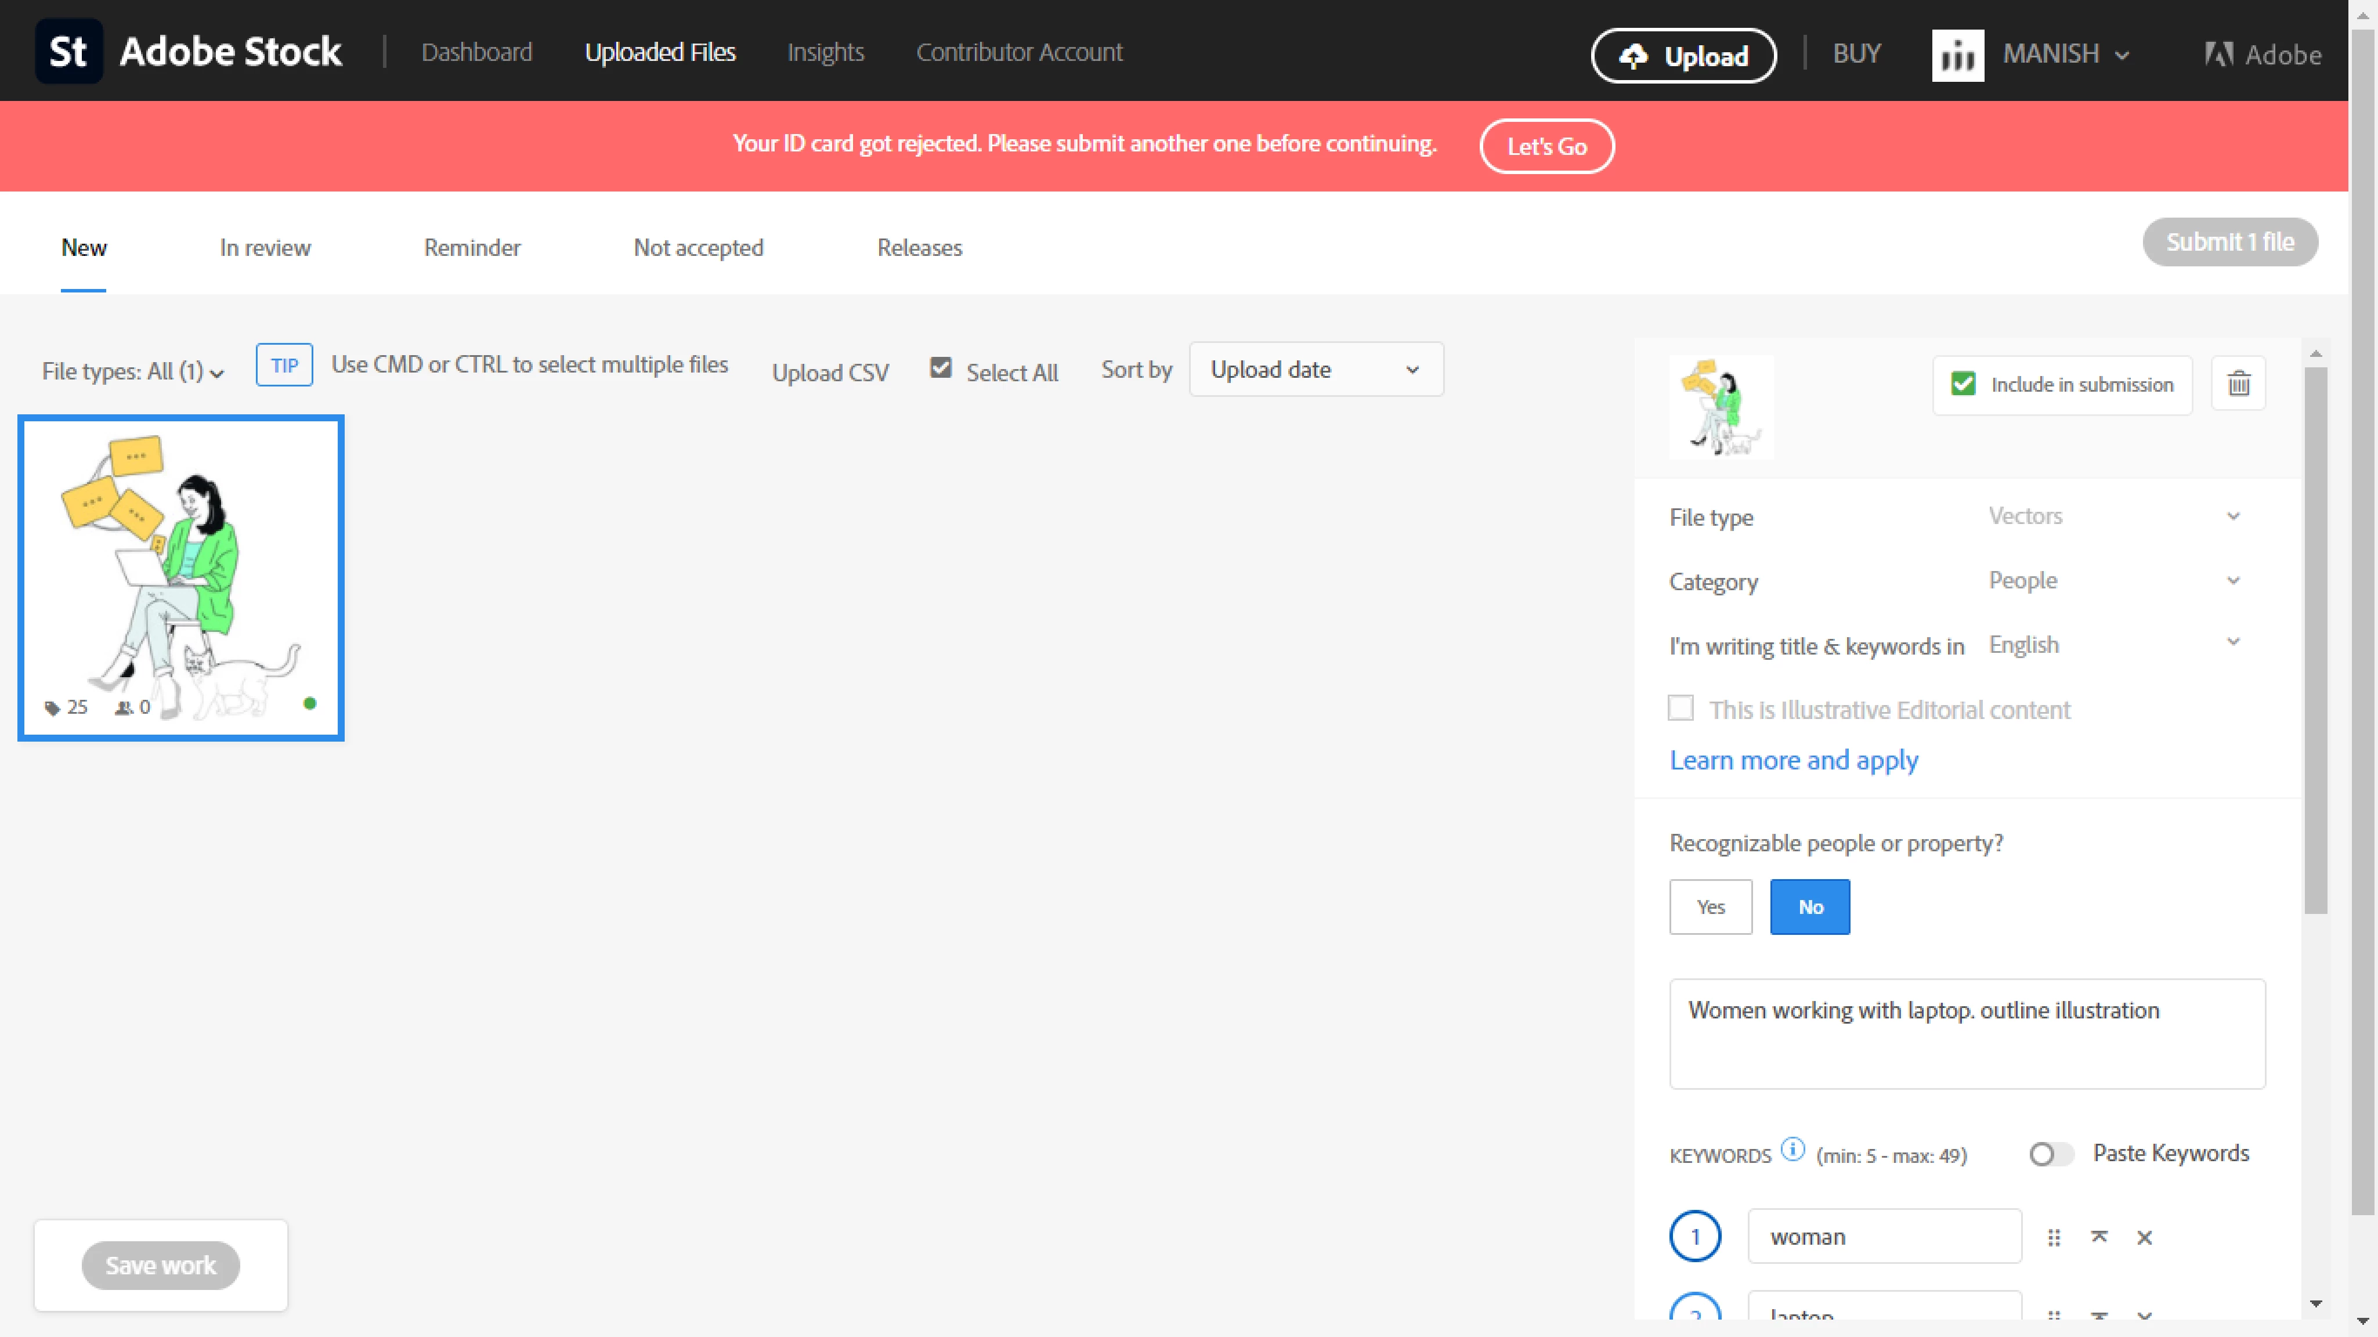Open the Sort by Upload date dropdown

tap(1316, 370)
